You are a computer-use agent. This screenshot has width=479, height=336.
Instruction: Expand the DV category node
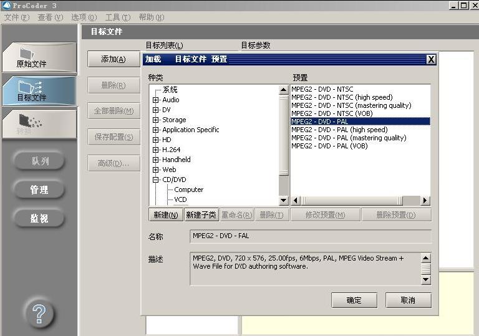tap(155, 110)
